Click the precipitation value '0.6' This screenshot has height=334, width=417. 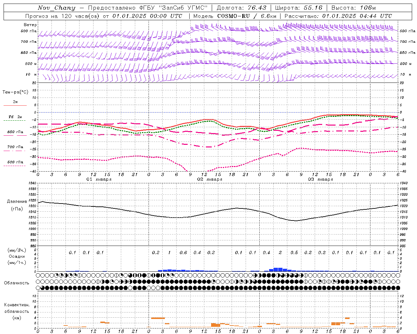click(183, 252)
